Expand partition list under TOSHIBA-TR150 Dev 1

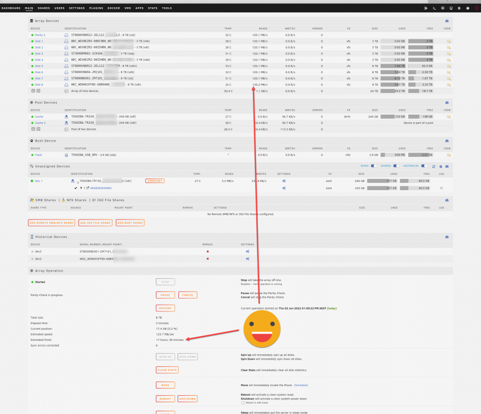(x=78, y=182)
